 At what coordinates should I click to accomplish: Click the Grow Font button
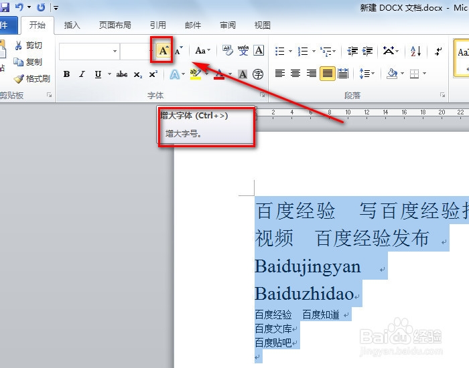click(163, 50)
